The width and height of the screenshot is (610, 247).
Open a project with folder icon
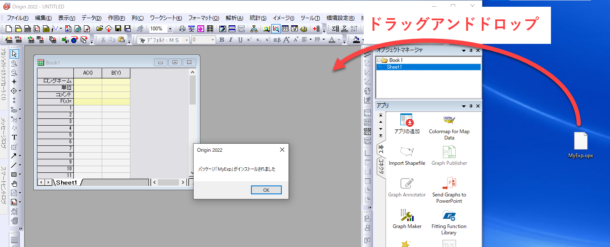coord(100,29)
